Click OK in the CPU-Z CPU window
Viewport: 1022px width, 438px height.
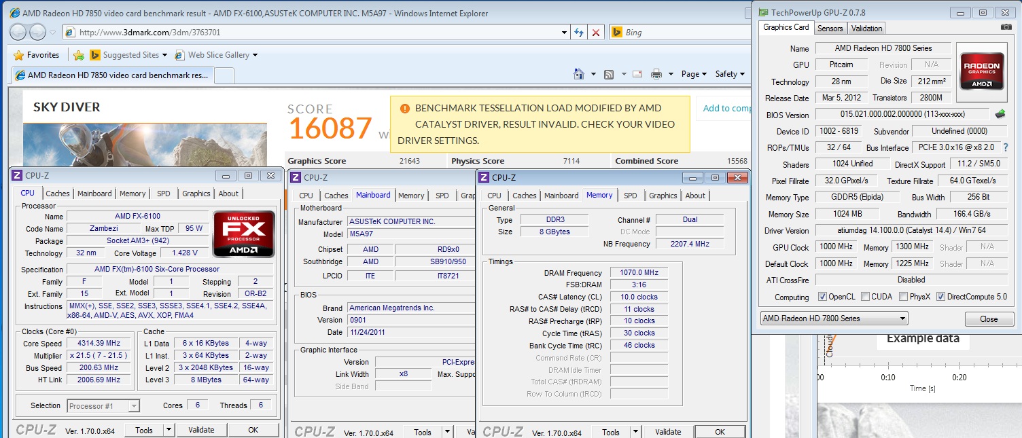pyautogui.click(x=253, y=430)
